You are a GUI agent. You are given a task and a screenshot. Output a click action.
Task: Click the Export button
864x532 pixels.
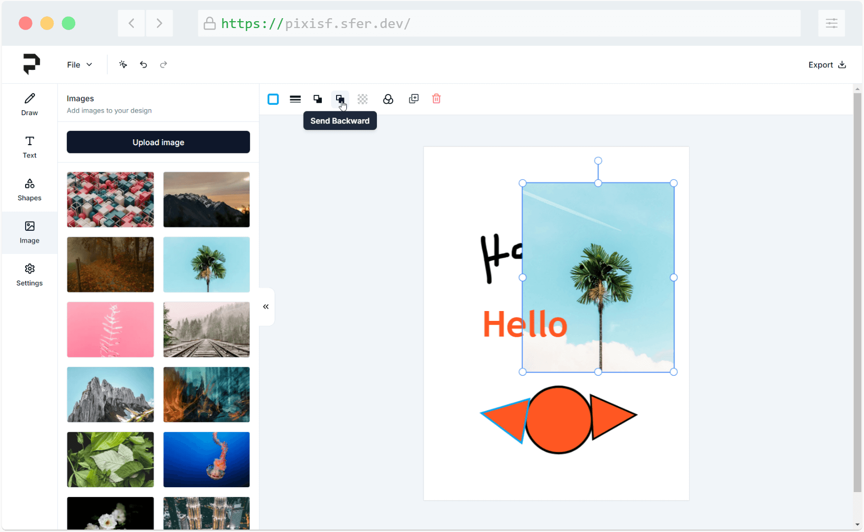(x=827, y=64)
